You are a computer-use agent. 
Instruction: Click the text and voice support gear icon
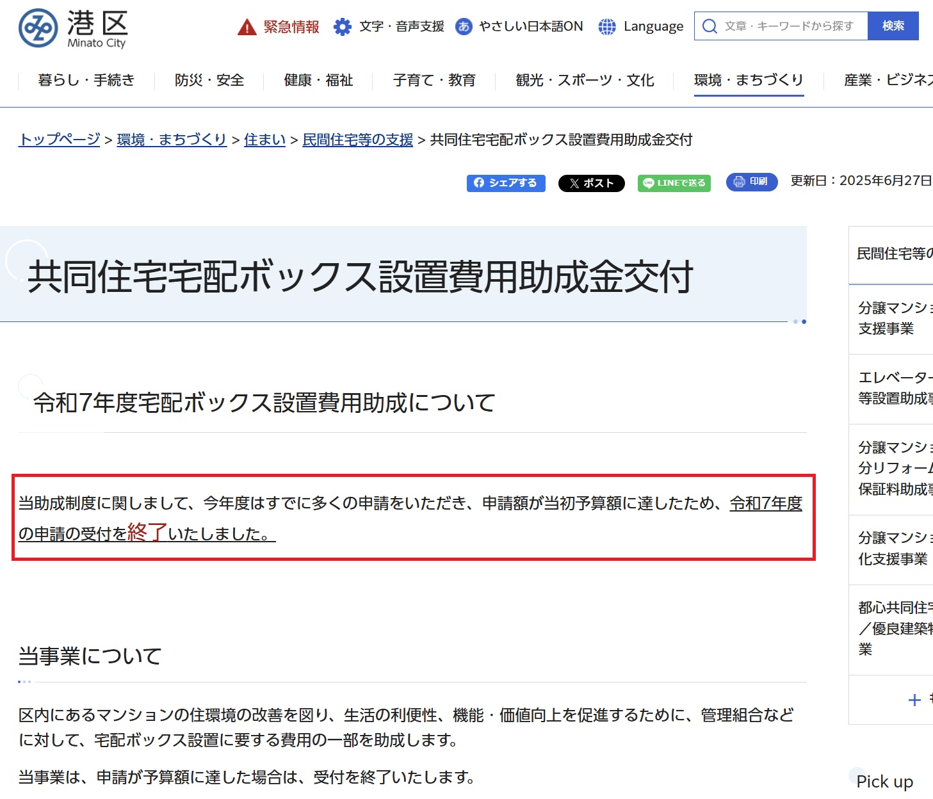[x=343, y=27]
